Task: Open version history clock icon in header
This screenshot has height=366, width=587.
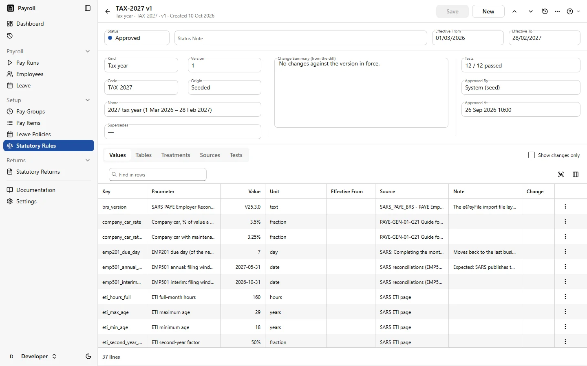Action: tap(545, 11)
